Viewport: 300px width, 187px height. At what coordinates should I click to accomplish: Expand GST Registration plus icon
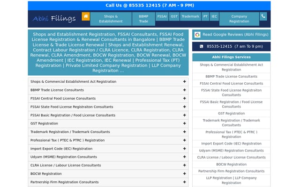pos(184,123)
